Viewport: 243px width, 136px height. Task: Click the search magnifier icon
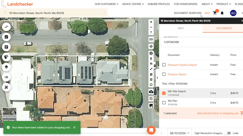(5, 13)
